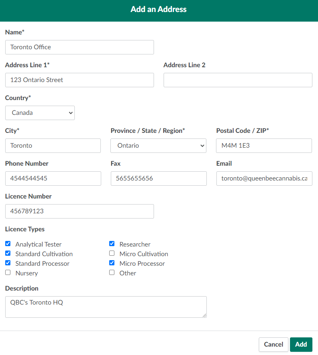The width and height of the screenshot is (318, 355).
Task: Disable the Micro Processor checkbox
Action: pyautogui.click(x=112, y=263)
